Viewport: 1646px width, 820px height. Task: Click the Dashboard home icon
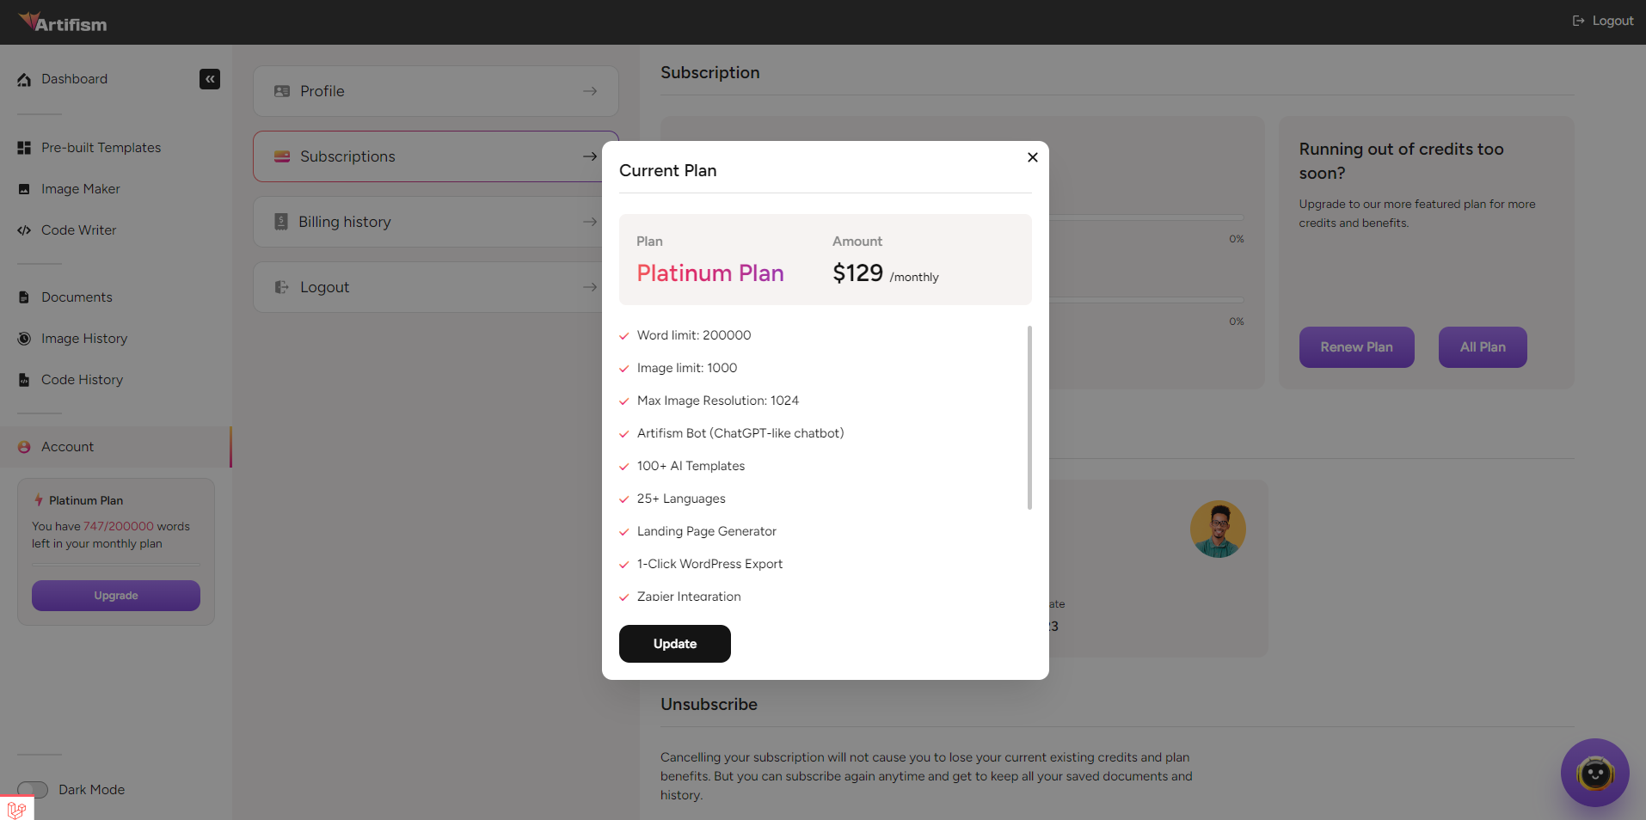[x=24, y=79]
